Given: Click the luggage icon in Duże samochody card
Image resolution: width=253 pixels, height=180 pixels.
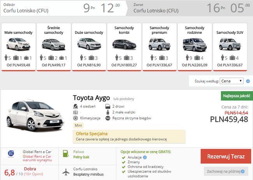Looking at the screenshot, I should click(x=91, y=57).
